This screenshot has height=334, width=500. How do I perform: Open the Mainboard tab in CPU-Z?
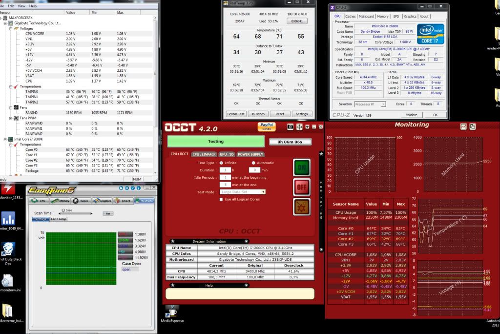pos(366,16)
